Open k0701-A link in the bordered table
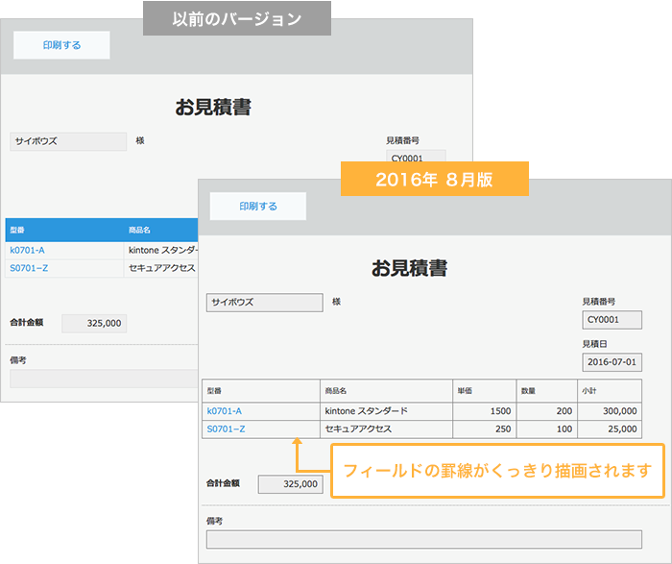The height and width of the screenshot is (564, 672). click(225, 410)
